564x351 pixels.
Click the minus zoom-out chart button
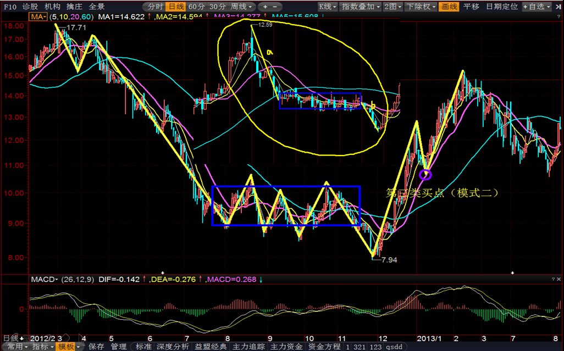(x=275, y=7)
